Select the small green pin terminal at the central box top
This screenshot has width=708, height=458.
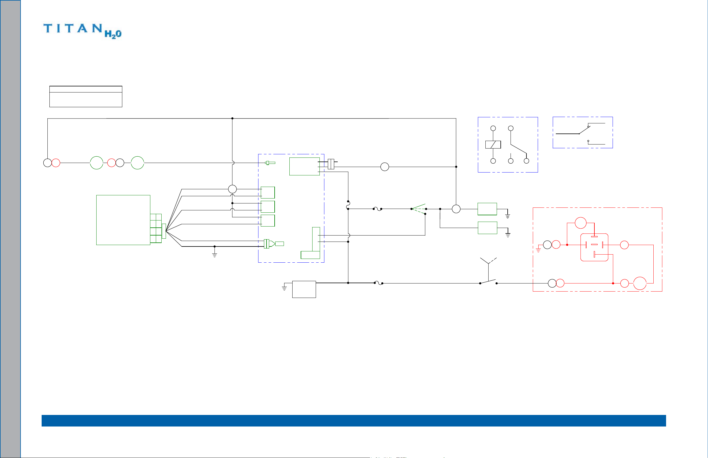(x=270, y=163)
